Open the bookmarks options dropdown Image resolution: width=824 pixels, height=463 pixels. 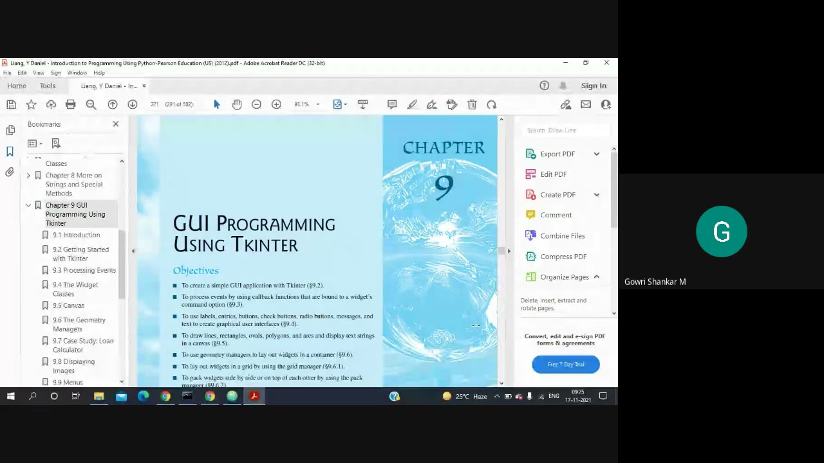(35, 143)
